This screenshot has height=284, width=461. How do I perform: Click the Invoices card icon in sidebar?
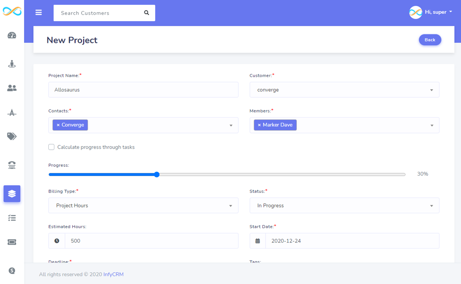click(12, 241)
